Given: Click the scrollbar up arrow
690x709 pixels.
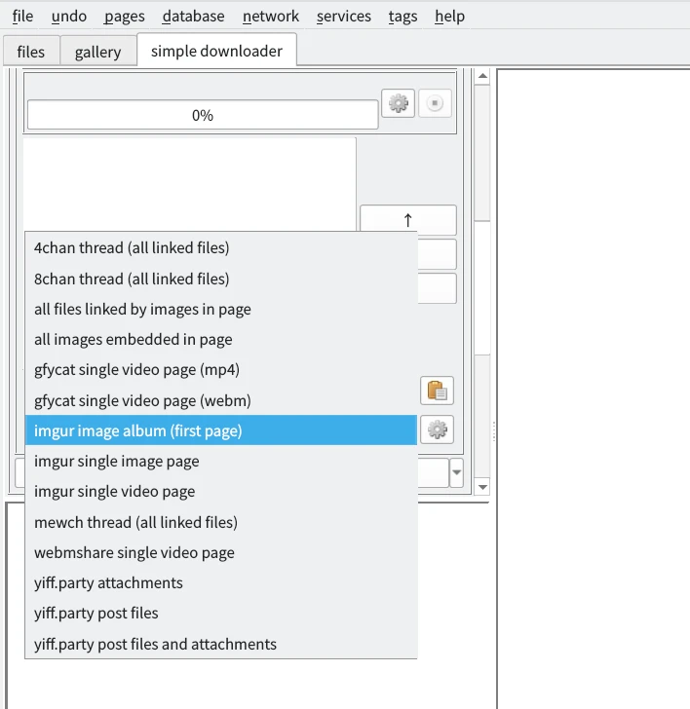Looking at the screenshot, I should 482,76.
